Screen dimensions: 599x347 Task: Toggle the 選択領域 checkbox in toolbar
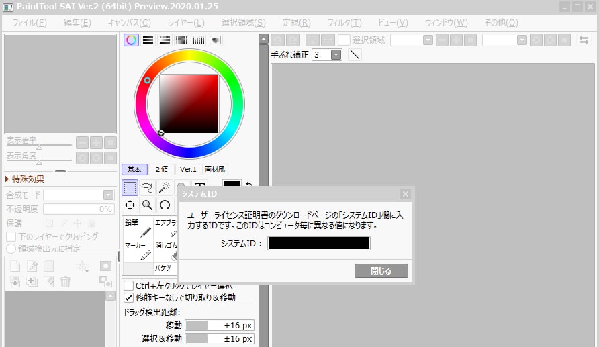[344, 40]
